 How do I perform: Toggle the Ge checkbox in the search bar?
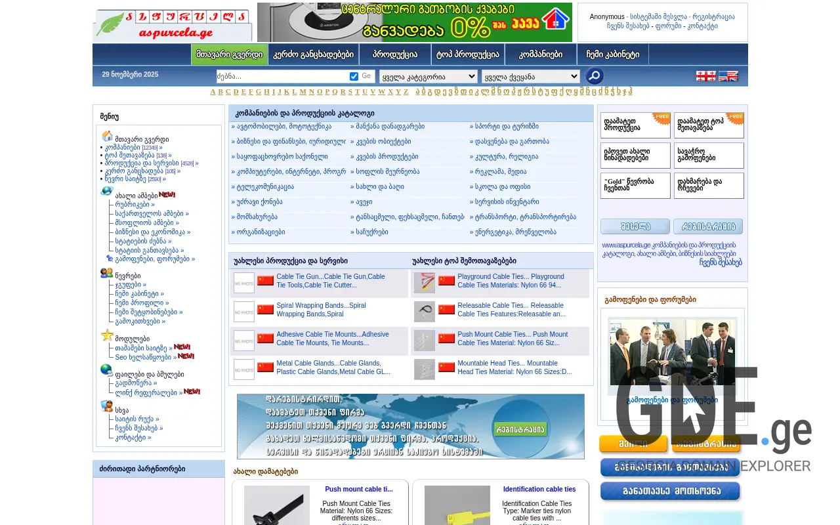353,76
